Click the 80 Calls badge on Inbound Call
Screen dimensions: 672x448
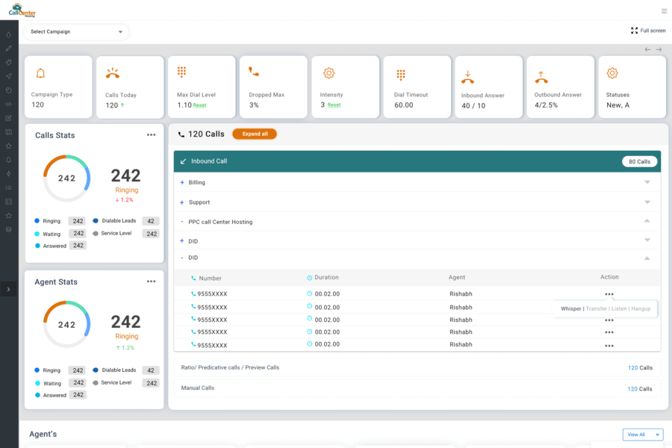[638, 161]
